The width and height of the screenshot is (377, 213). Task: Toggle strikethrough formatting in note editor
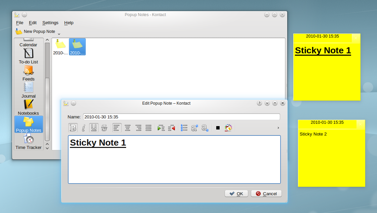(x=104, y=128)
